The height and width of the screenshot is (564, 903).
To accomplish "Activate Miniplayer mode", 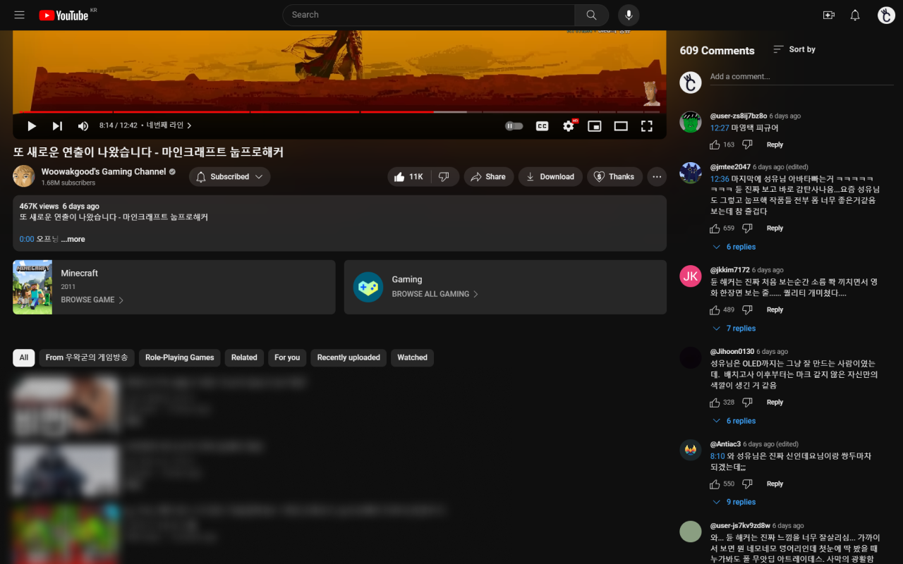I will (x=594, y=125).
